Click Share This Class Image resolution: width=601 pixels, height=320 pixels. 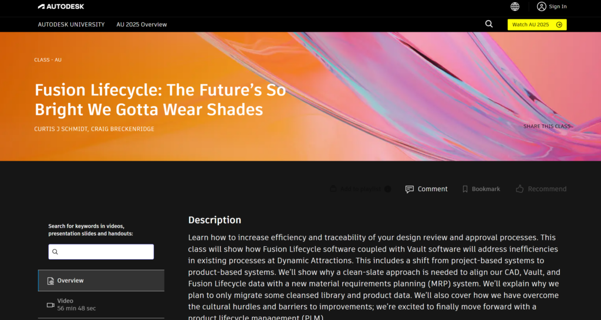[x=547, y=127]
